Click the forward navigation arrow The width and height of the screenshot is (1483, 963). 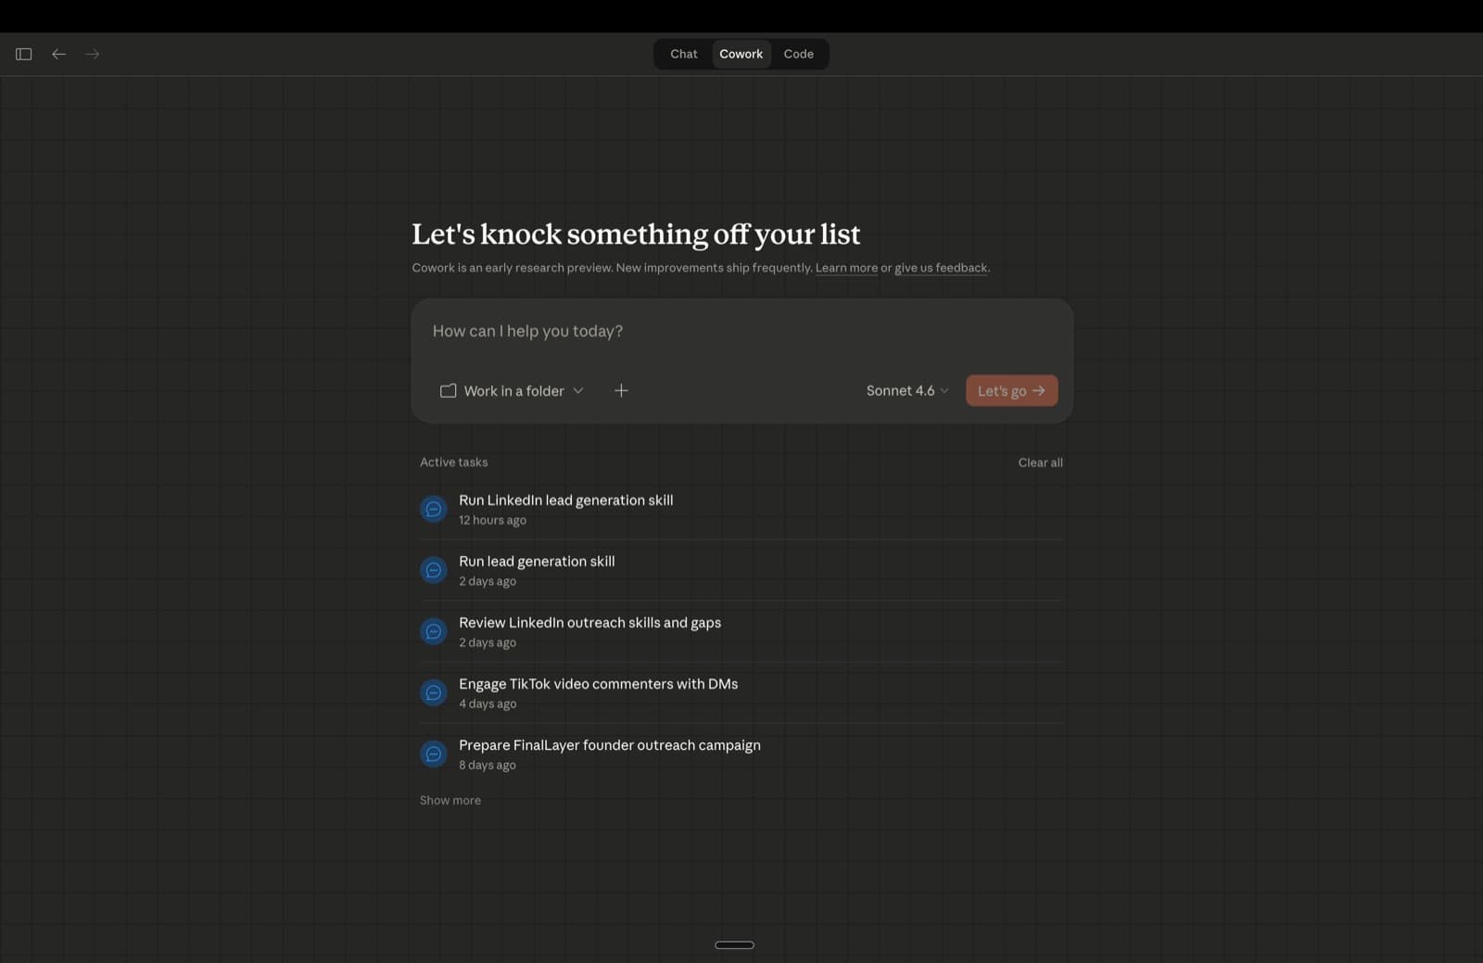pos(92,54)
